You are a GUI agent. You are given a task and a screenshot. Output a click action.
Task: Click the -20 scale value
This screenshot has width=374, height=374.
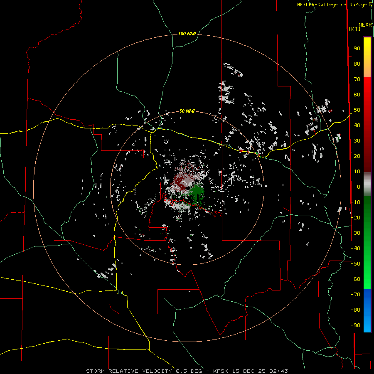coord(355,217)
